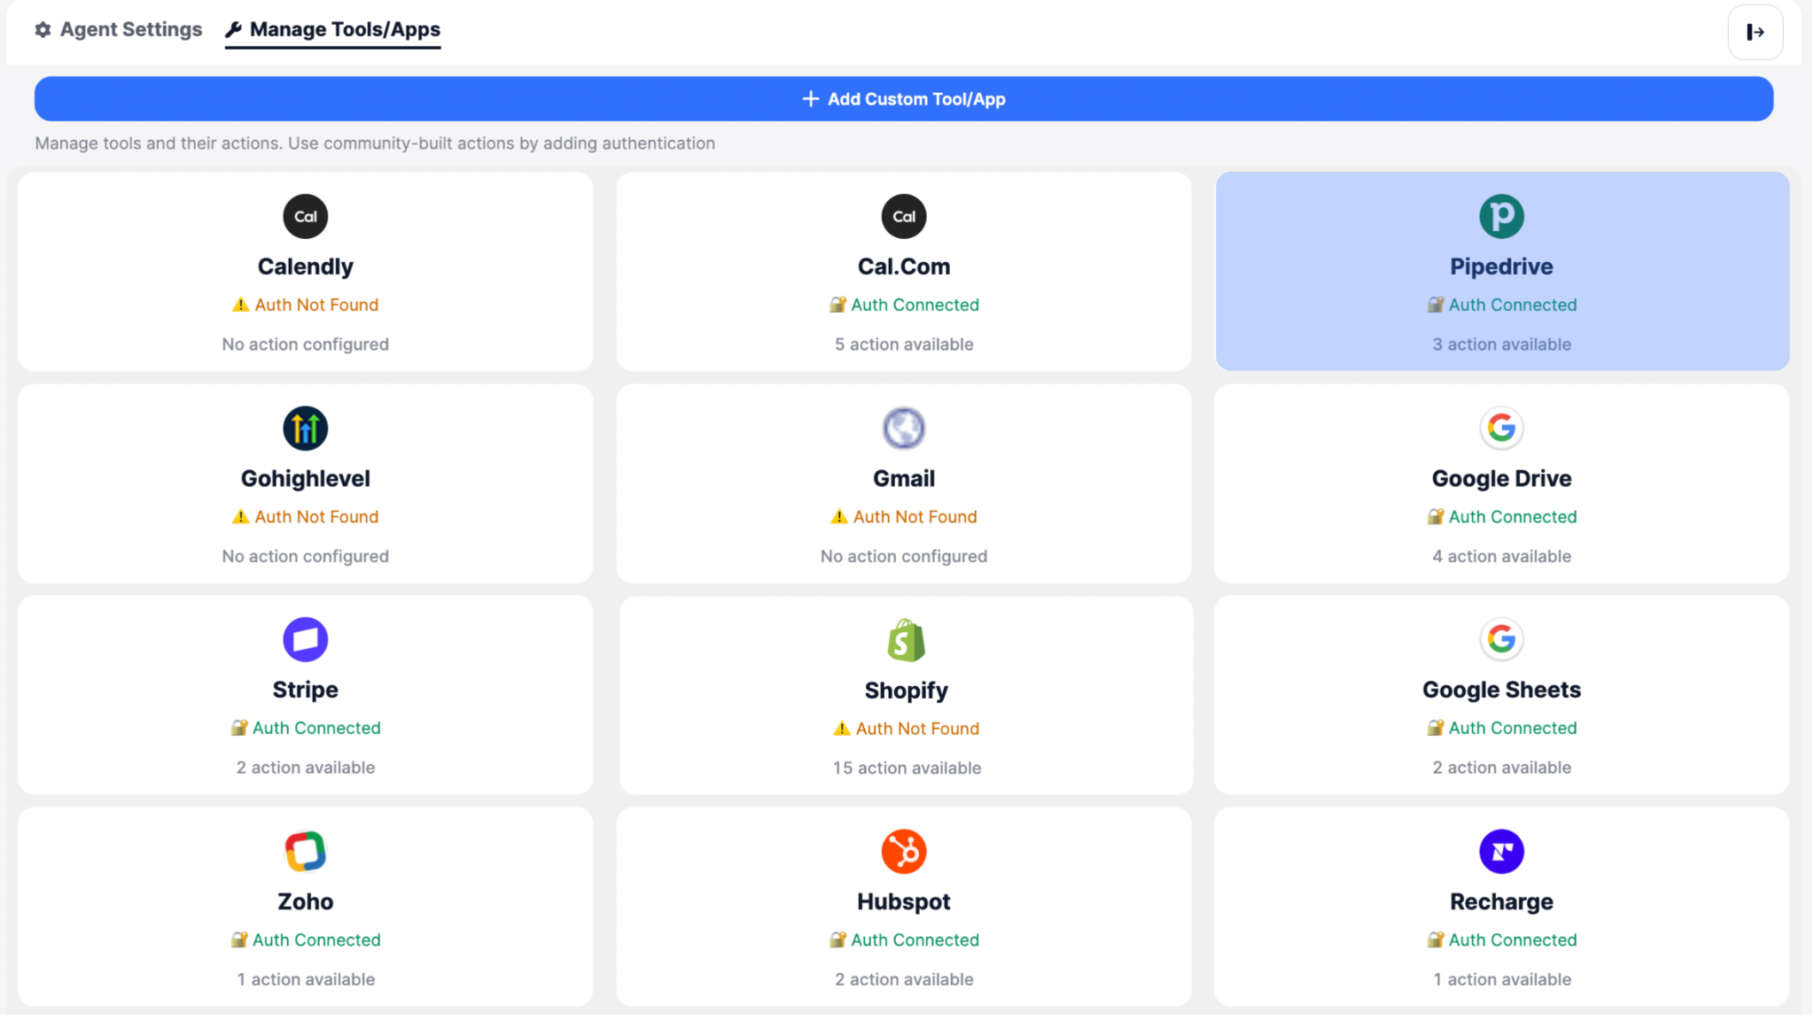Viewport: 1815px width, 1020px height.
Task: Click the Pipedrive logo icon
Action: point(1500,216)
